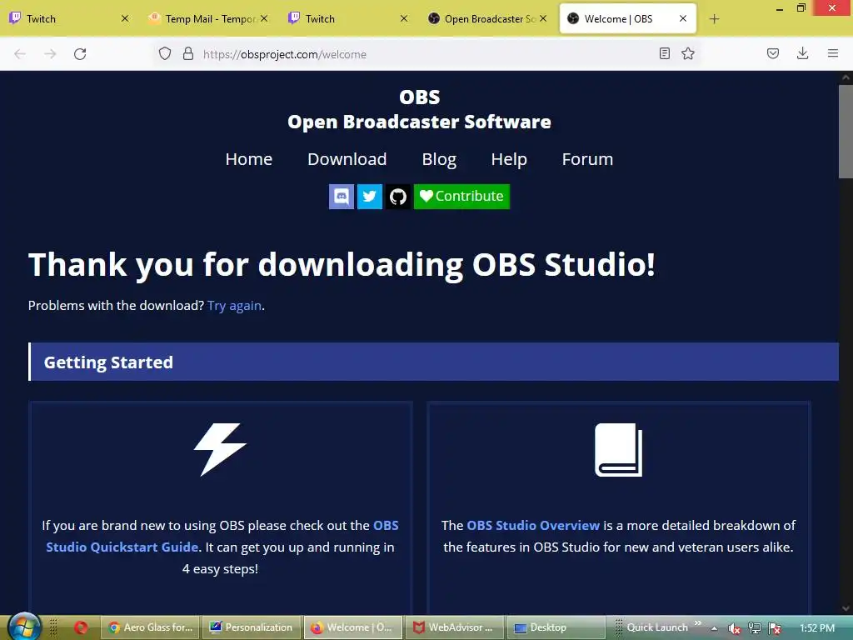853x640 pixels.
Task: Close the Welcome | OBS tab
Action: coord(683,18)
